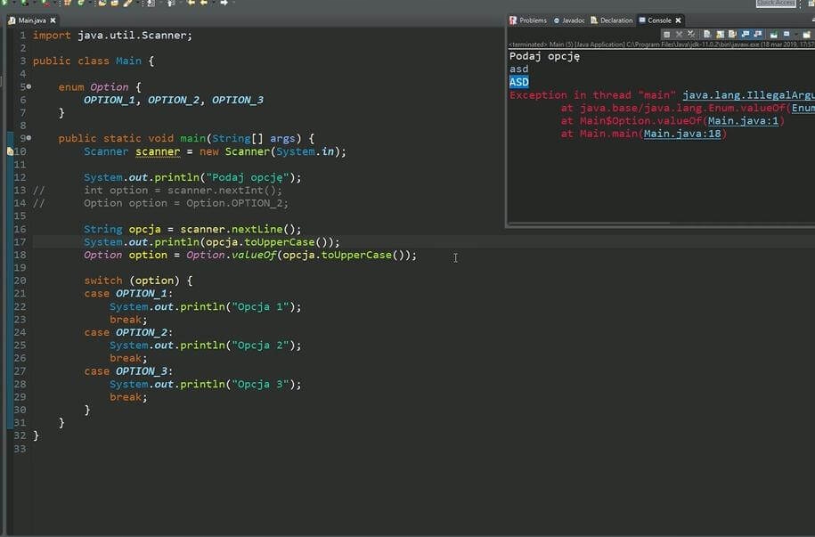The width and height of the screenshot is (815, 537).
Task: Click Remove Launch icon in Console toolbar
Action: [679, 34]
